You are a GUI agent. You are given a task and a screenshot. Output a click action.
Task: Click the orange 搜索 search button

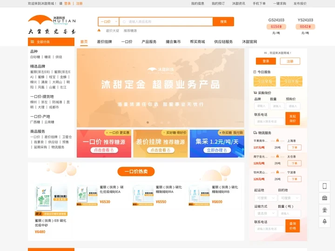point(223,21)
